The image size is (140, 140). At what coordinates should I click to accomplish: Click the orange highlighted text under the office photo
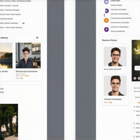(x=27, y=76)
